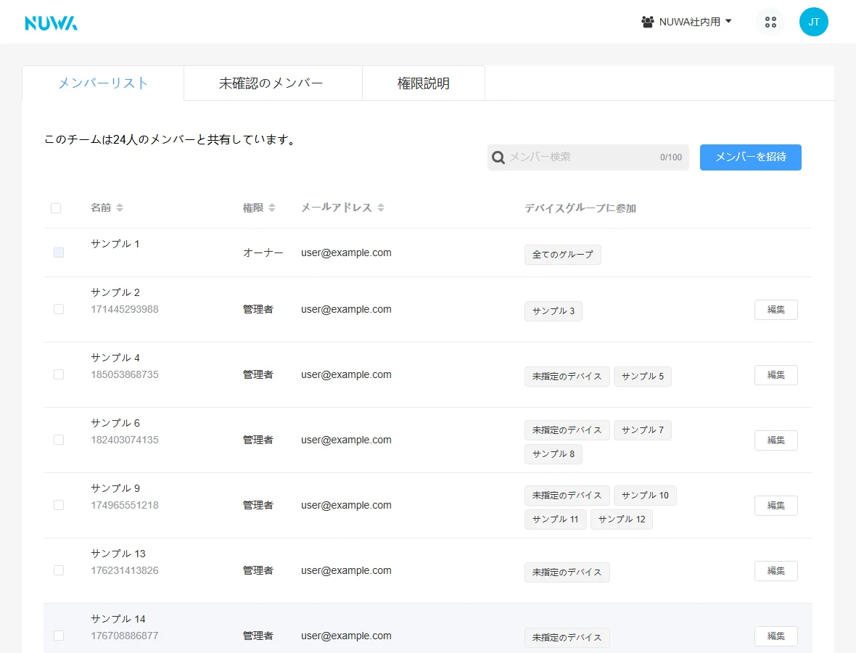The image size is (856, 653).
Task: Click the サンプル 12 group tag
Action: click(621, 519)
